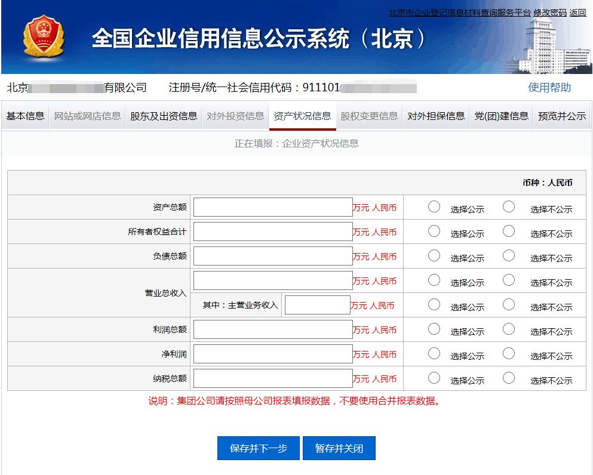Choose 选择公示 for 净利润 row

(434, 353)
